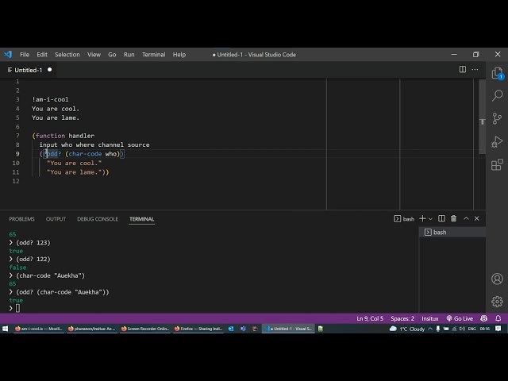Open the Go menu
The width and height of the screenshot is (508, 381).
tap(112, 55)
